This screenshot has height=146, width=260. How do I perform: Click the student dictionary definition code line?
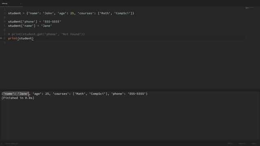coord(71,13)
